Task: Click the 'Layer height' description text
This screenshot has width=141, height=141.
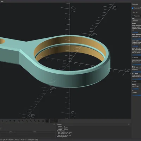Action: pyautogui.click(x=135, y=86)
